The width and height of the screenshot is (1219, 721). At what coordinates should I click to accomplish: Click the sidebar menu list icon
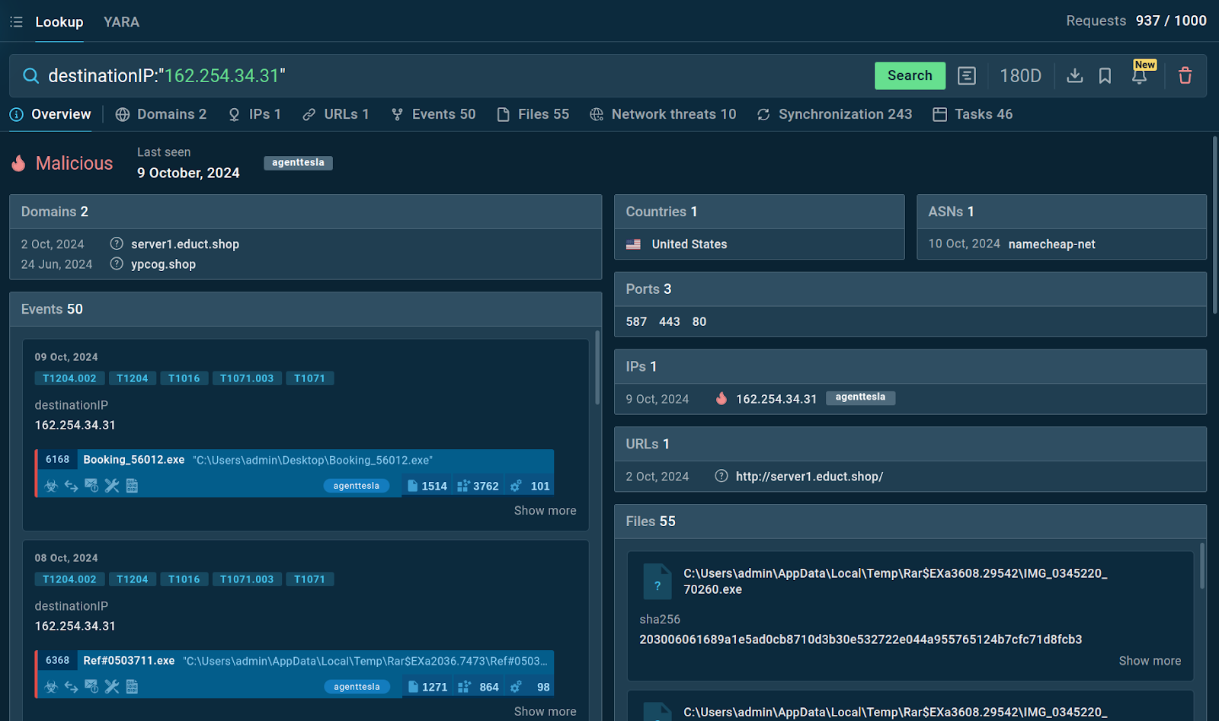click(16, 22)
